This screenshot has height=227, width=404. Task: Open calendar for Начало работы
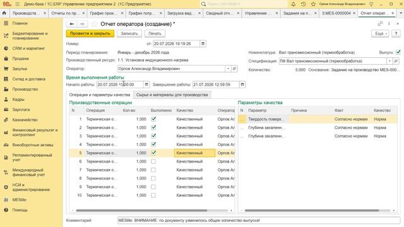146,84
